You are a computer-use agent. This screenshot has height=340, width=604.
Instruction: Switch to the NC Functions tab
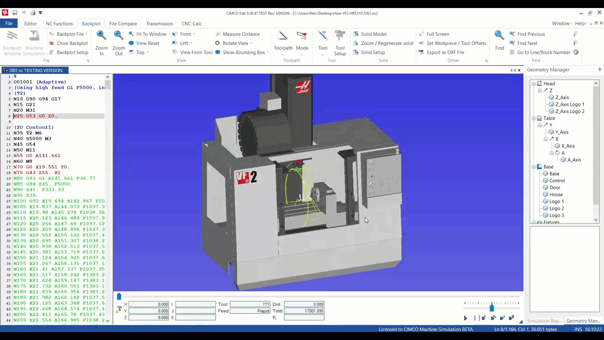point(59,24)
